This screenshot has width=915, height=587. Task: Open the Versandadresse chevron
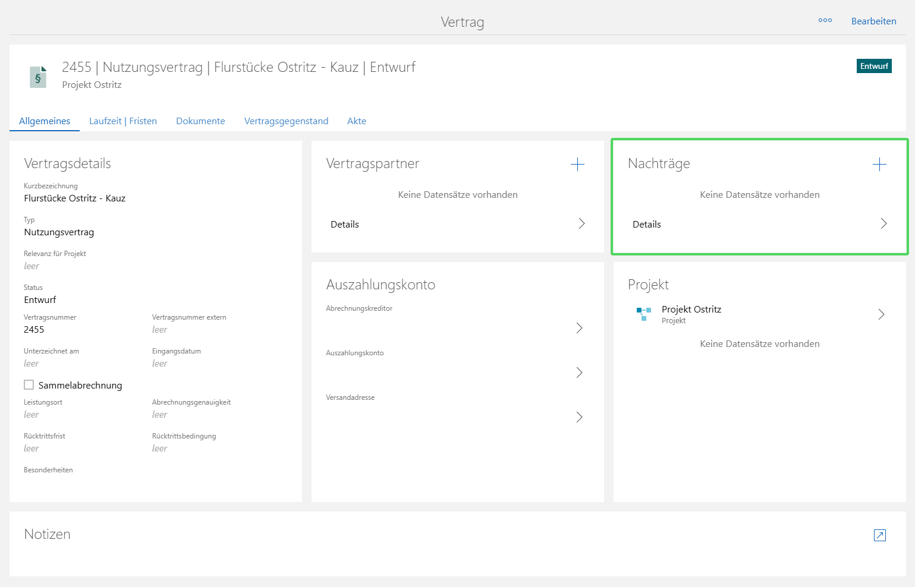579,417
